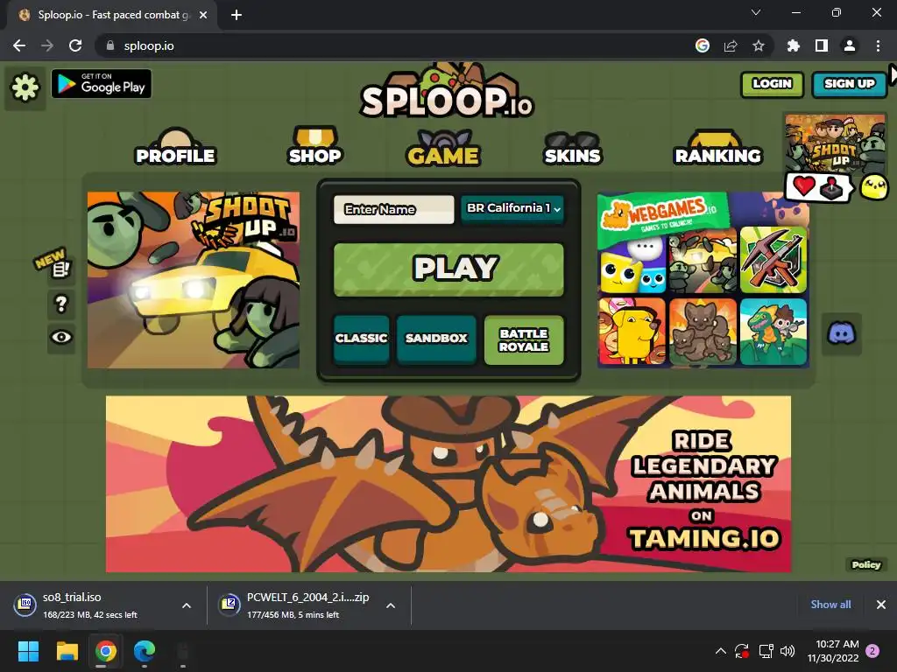
Task: Switch to the SHOP tab
Action: (x=314, y=146)
